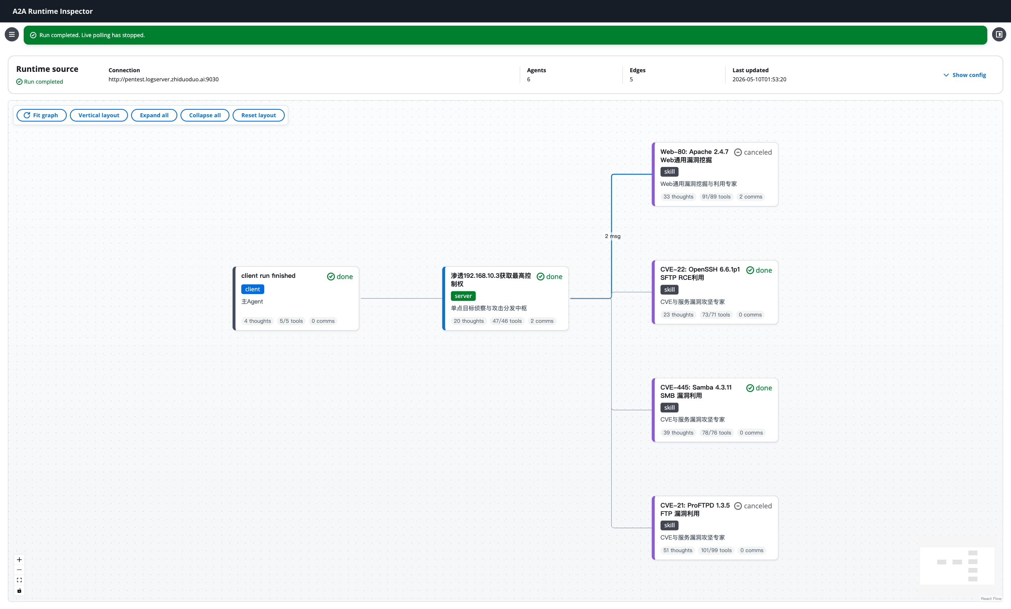The height and width of the screenshot is (609, 1011).
Task: Click canceled status icon on Web-80 node
Action: (x=738, y=152)
